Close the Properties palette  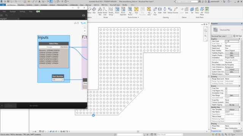coord(241,23)
